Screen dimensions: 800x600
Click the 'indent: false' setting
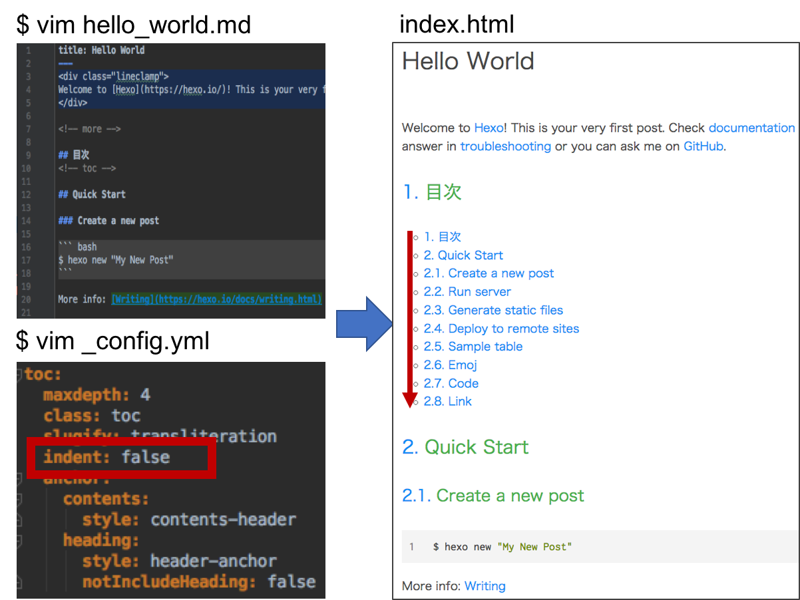pyautogui.click(x=106, y=457)
